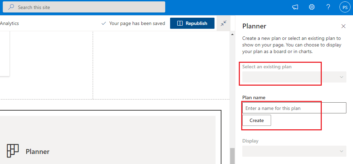353x164 pixels.
Task: Open the PS account profile menu
Action: (x=345, y=7)
